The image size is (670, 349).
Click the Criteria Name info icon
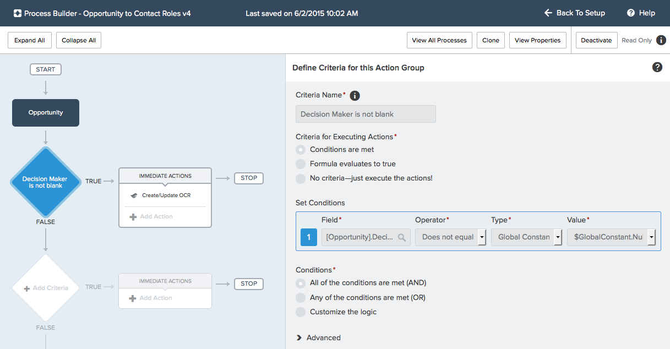[355, 96]
